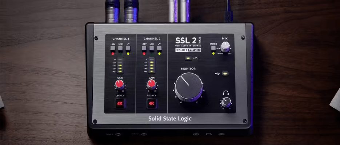The image size is (340, 145).
Task: Click the "MIX" label
Action: coord(225,38)
